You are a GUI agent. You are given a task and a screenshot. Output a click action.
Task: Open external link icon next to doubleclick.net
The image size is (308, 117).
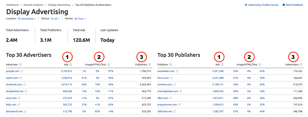tap(26, 91)
